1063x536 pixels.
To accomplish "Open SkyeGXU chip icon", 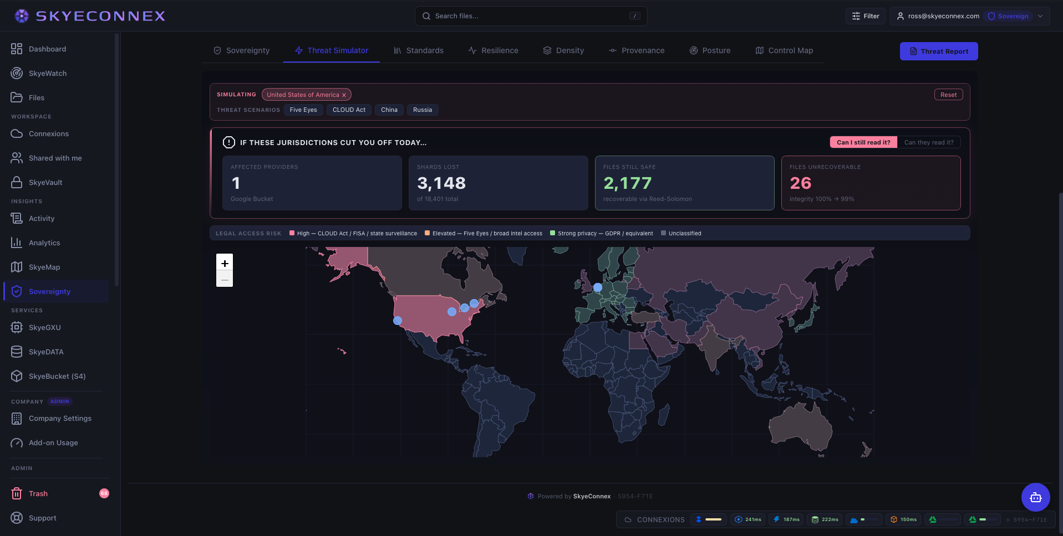I will pos(17,327).
